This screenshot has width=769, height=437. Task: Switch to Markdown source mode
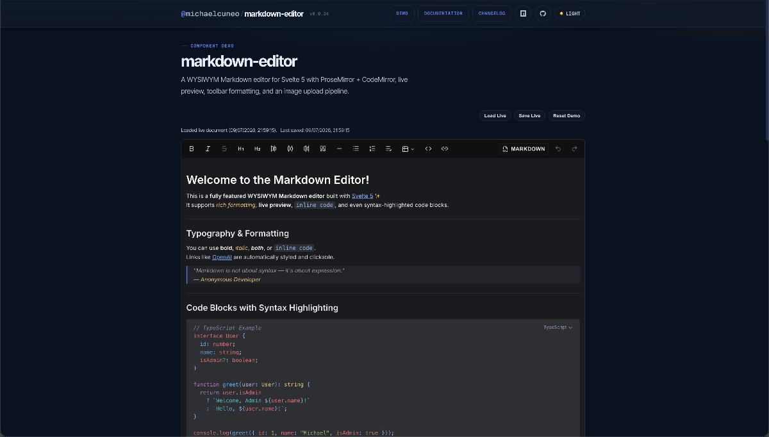coord(524,149)
